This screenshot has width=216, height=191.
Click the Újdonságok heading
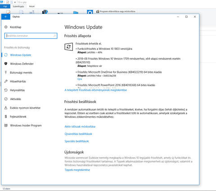(x=74, y=152)
